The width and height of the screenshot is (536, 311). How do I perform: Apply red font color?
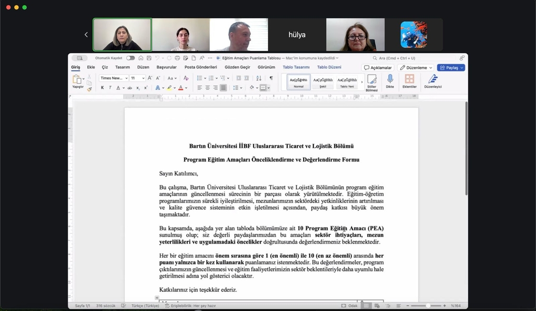tap(181, 88)
